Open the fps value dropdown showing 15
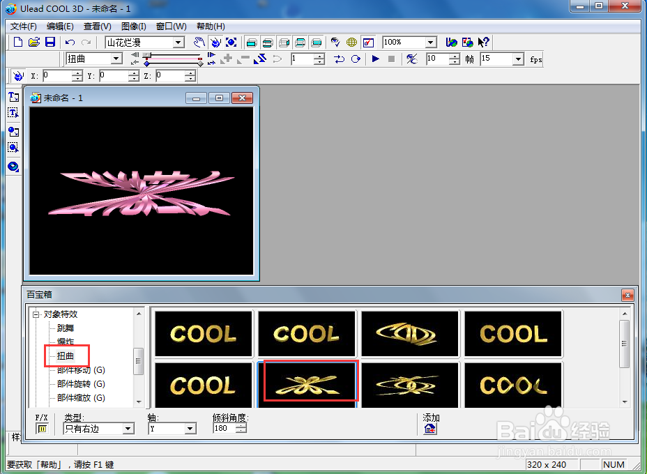Image resolution: width=647 pixels, height=474 pixels. click(518, 59)
